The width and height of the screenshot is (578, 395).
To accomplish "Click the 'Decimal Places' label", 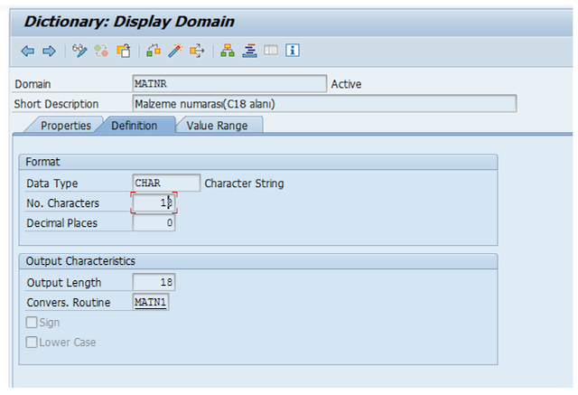I will tap(62, 223).
